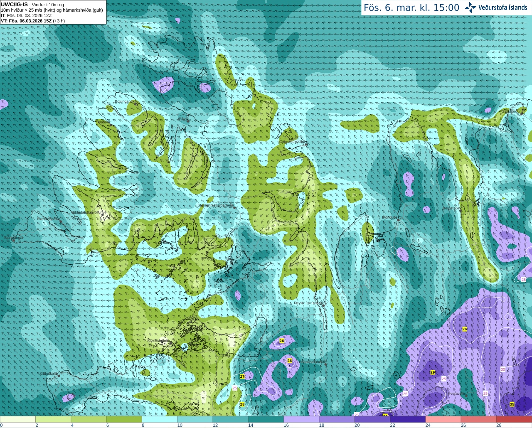Click the pale yellow 0–2 m/s legend swatch
This screenshot has height=428, width=532.
tap(18, 419)
